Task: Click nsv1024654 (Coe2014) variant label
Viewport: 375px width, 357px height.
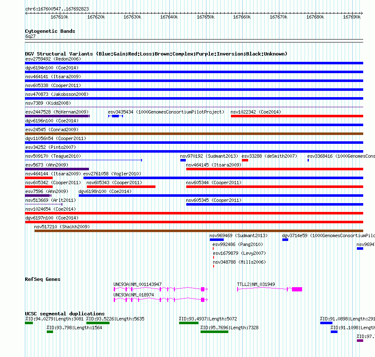Action: (x=51, y=209)
